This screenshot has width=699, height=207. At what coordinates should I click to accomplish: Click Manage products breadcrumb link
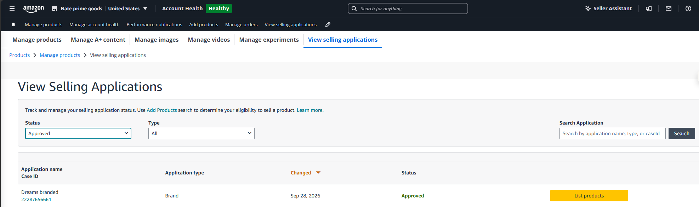[x=60, y=55]
